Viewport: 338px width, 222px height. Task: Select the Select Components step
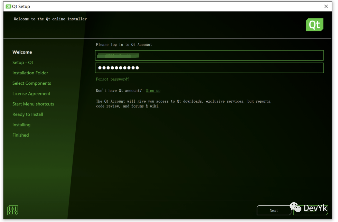pos(32,83)
